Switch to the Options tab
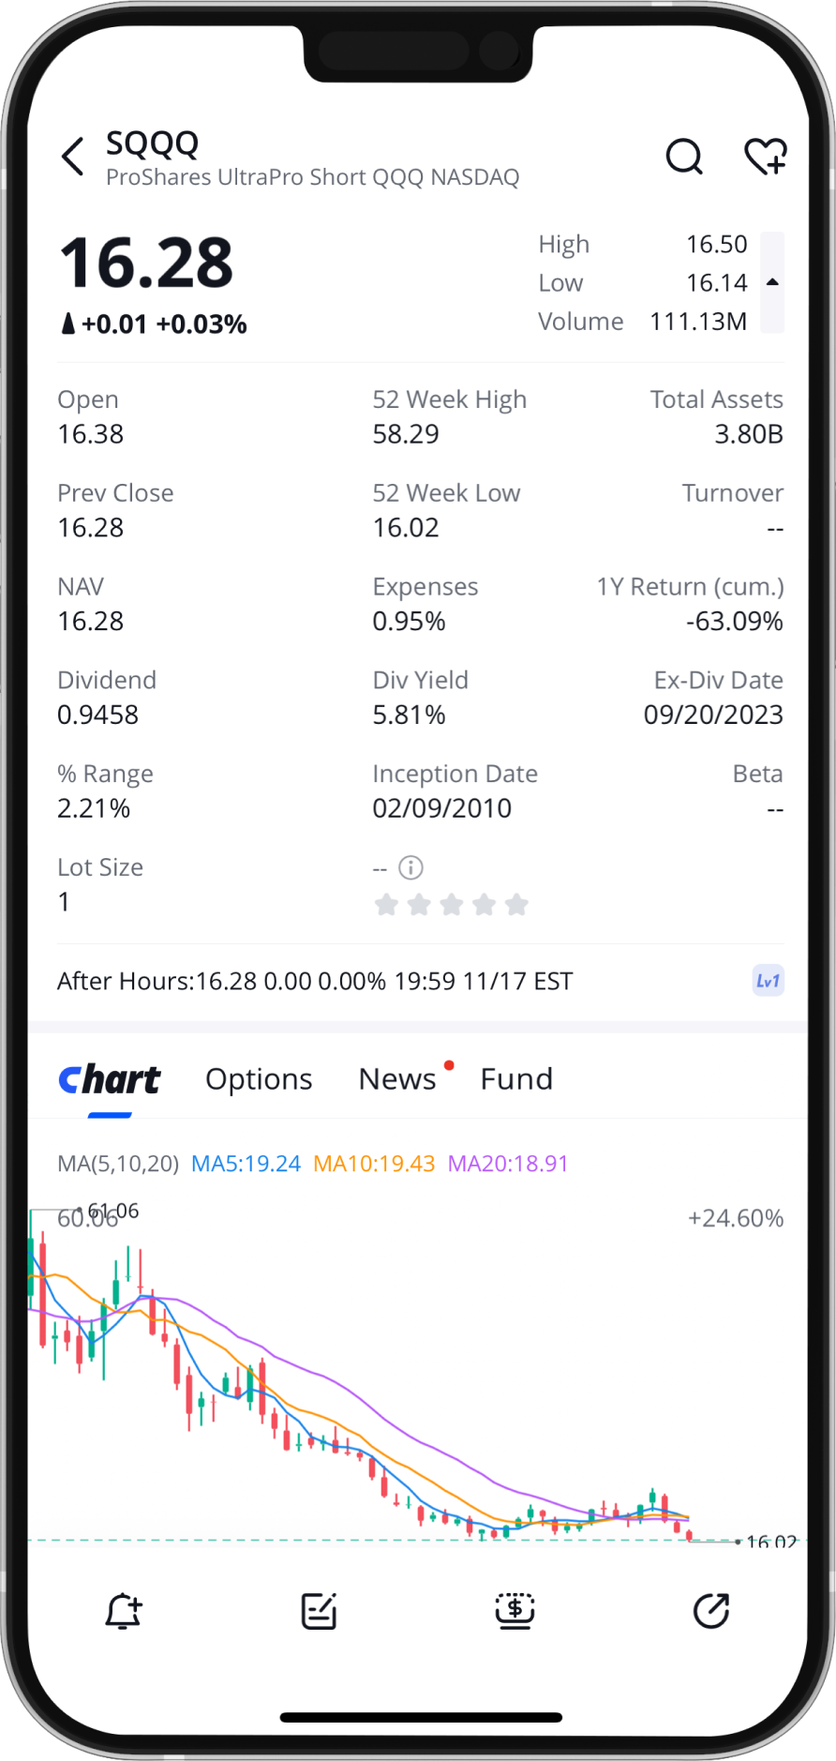The width and height of the screenshot is (836, 1761). [x=259, y=1079]
